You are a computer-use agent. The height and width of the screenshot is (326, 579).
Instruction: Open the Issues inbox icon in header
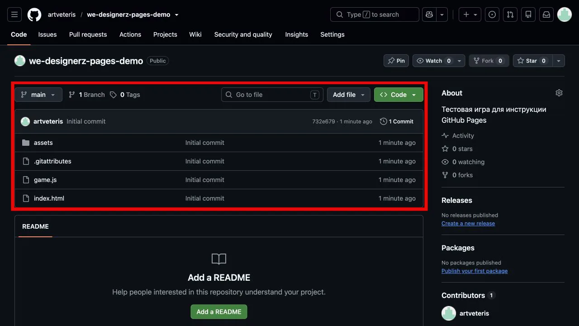click(492, 14)
